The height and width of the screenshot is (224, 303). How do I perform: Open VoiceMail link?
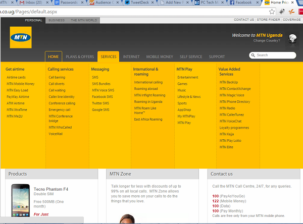(56, 134)
